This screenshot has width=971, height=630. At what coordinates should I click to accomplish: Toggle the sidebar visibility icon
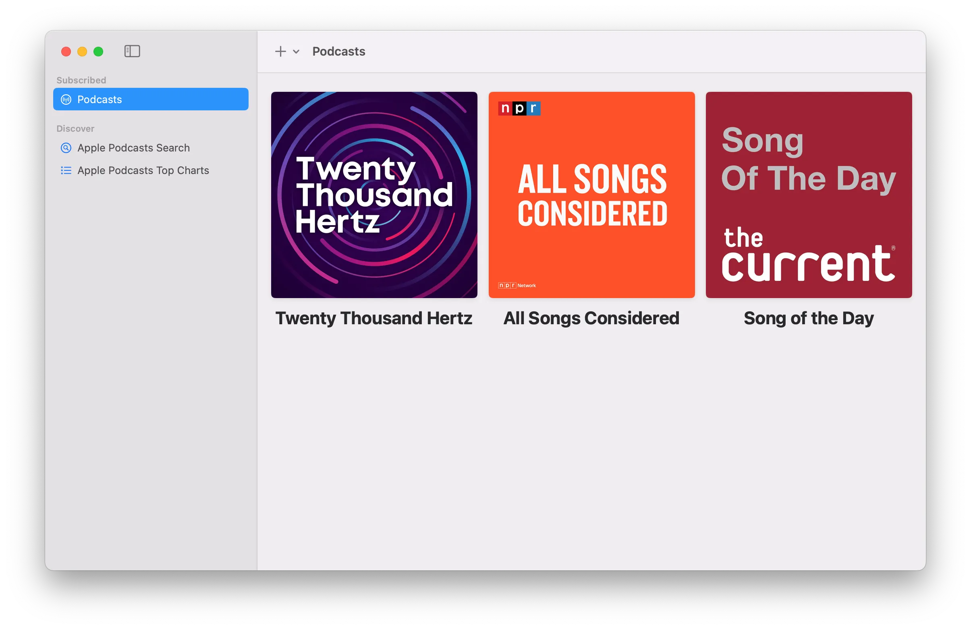pos(132,52)
